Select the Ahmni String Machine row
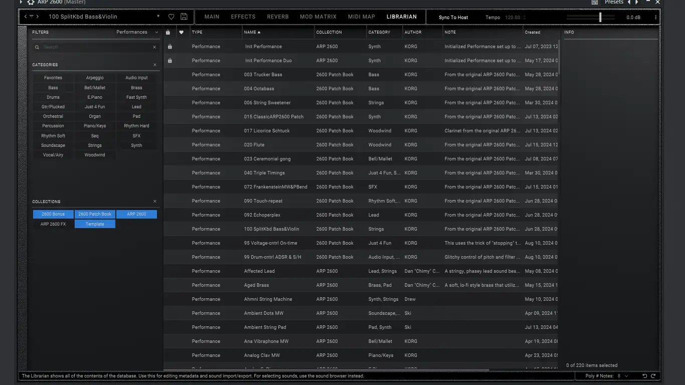Viewport: 685px width, 385px height. pos(361,299)
